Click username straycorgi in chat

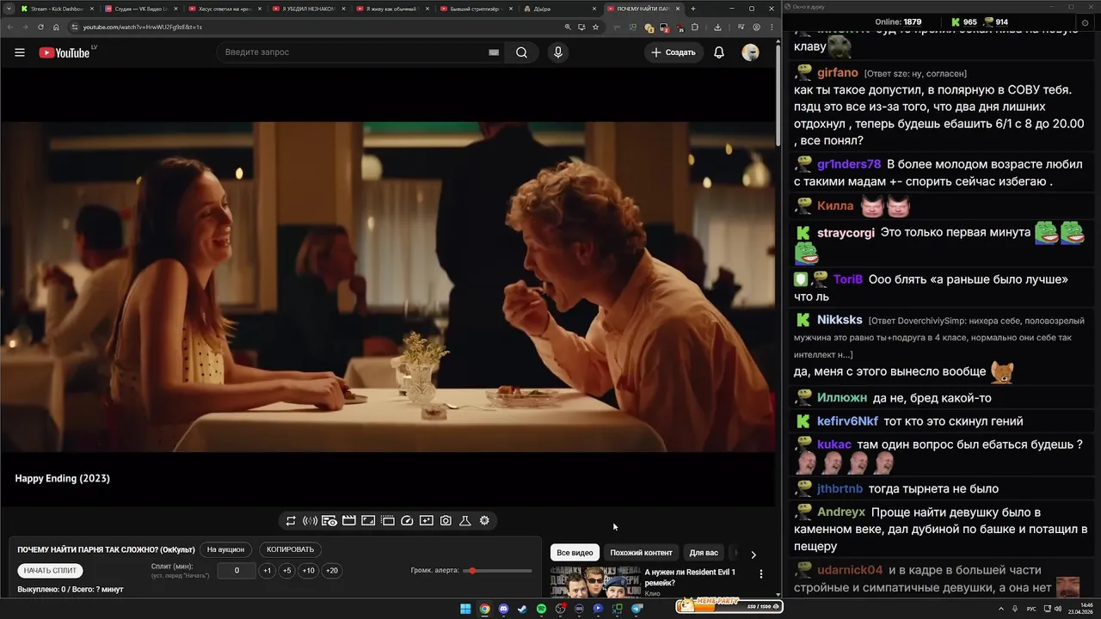846,233
